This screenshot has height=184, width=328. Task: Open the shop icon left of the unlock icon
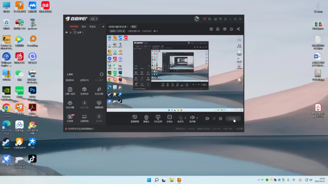click(x=211, y=29)
